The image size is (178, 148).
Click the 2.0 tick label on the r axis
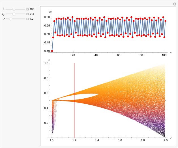pyautogui.click(x=166, y=140)
